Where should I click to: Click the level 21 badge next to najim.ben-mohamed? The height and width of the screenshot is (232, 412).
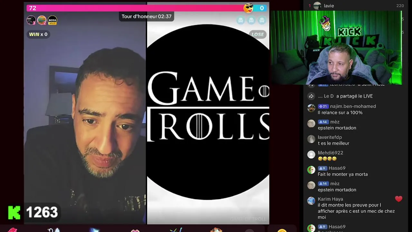[x=323, y=106]
